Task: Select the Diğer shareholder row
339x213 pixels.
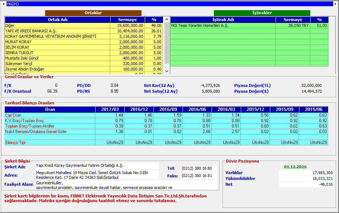Action: tap(83, 25)
